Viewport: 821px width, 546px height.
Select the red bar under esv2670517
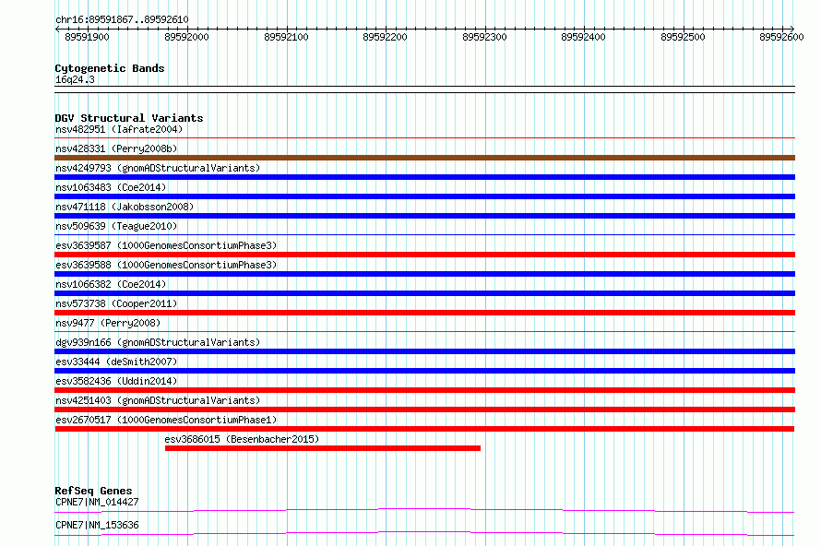point(424,429)
